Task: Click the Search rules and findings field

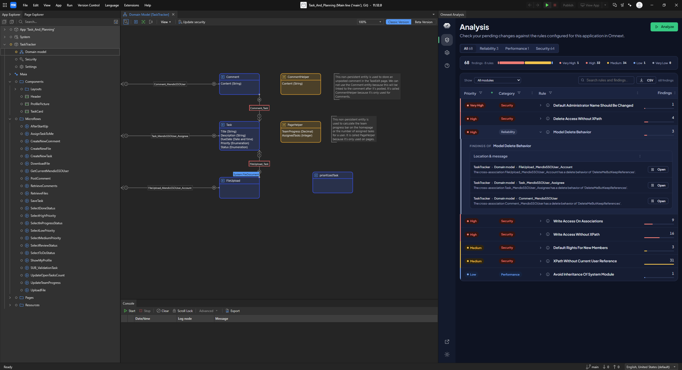Action: [606, 80]
